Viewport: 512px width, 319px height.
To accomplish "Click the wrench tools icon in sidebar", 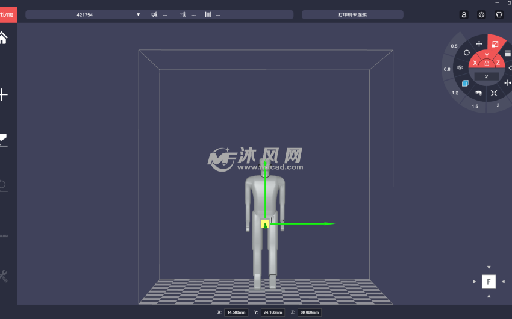I will (x=3, y=276).
